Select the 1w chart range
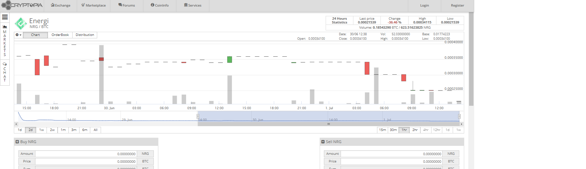586x169 pixels. pyautogui.click(x=41, y=130)
